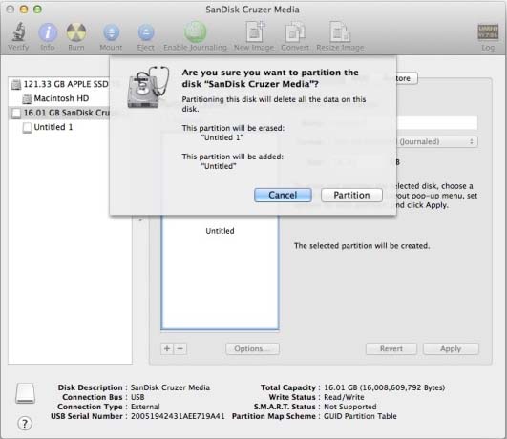This screenshot has height=439, width=507.
Task: Click the Apply button
Action: point(451,348)
